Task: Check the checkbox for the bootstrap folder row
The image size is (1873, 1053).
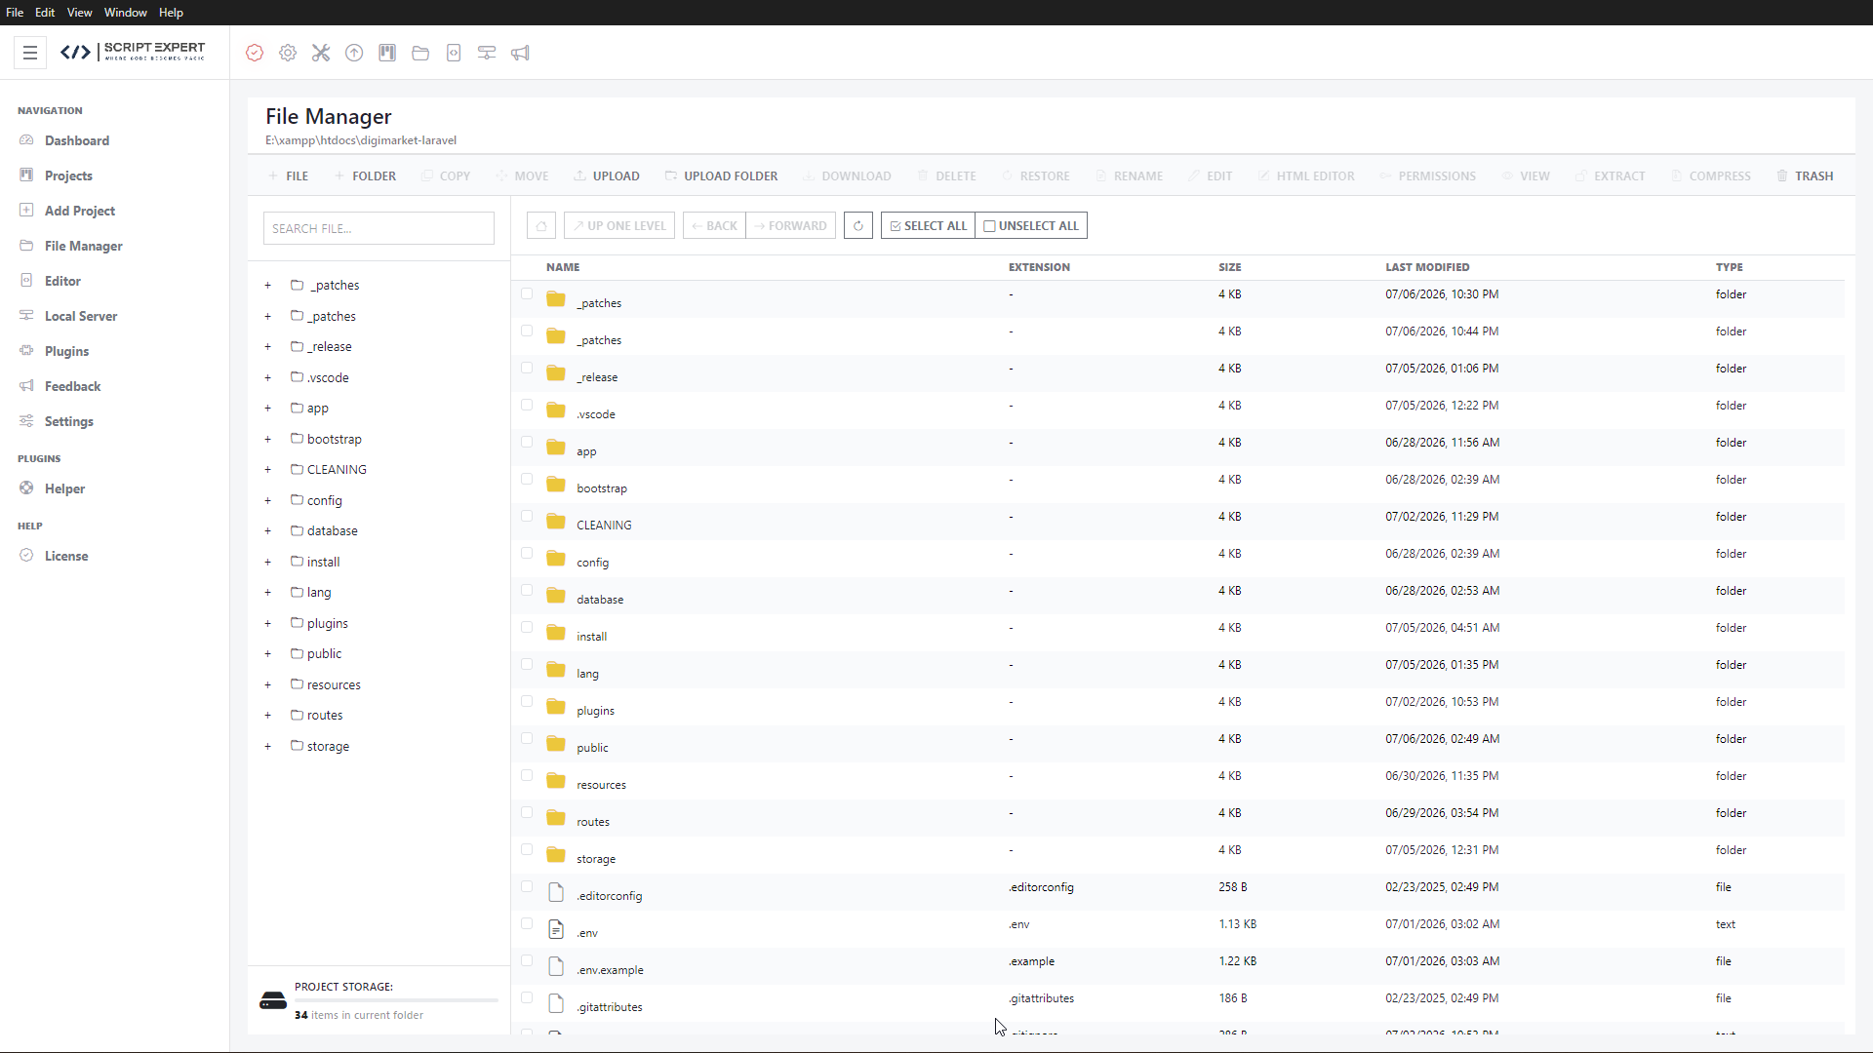Action: pos(527,479)
